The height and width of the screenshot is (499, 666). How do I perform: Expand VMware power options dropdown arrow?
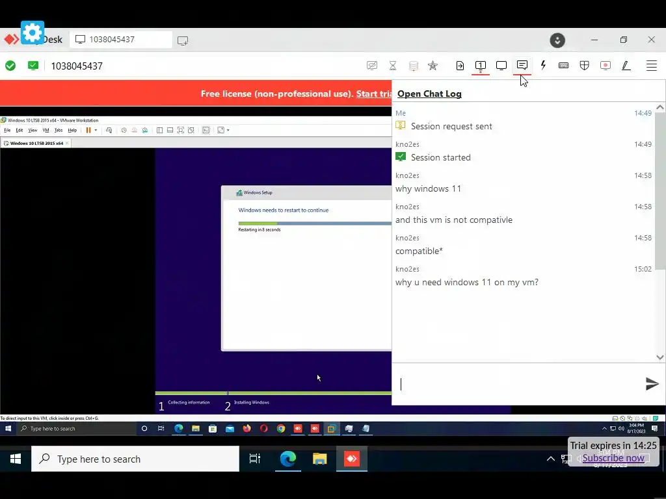click(96, 130)
